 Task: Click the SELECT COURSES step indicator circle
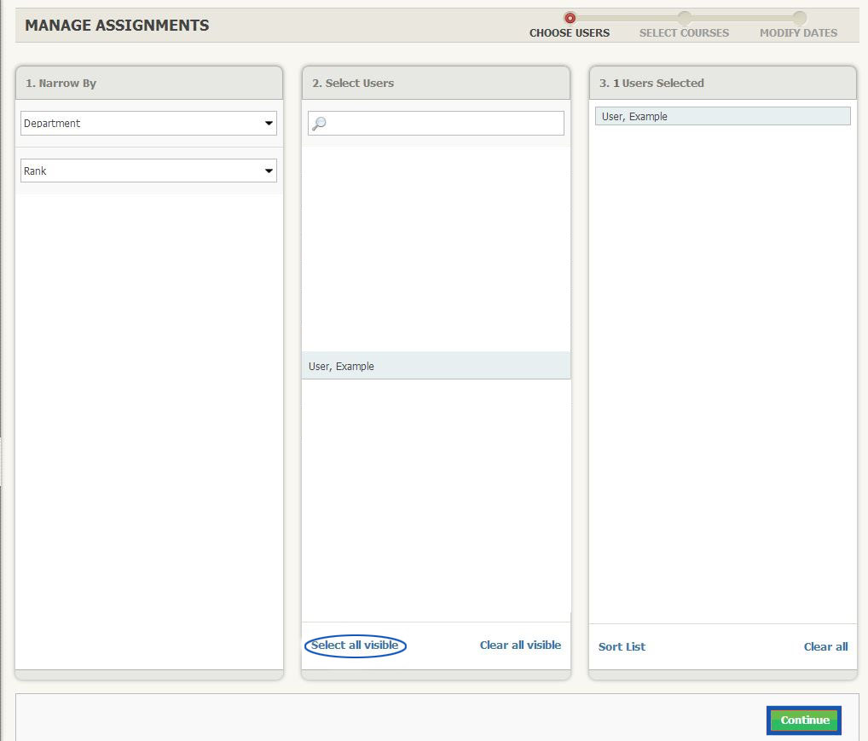[x=684, y=16]
